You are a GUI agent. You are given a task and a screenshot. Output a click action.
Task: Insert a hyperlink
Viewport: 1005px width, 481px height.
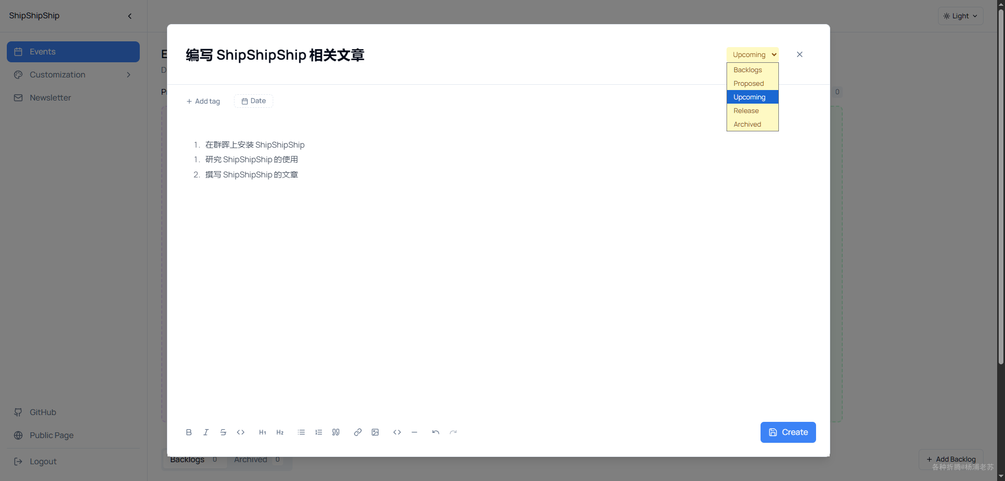coord(358,432)
